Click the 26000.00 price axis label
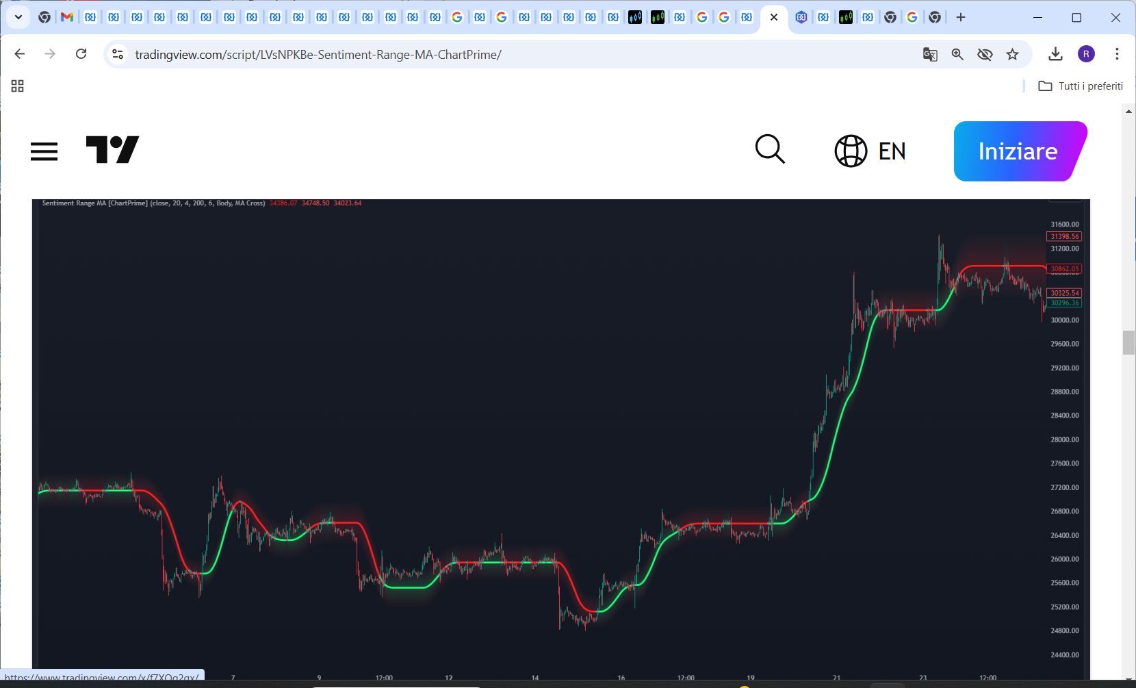1136x688 pixels. pyautogui.click(x=1065, y=559)
